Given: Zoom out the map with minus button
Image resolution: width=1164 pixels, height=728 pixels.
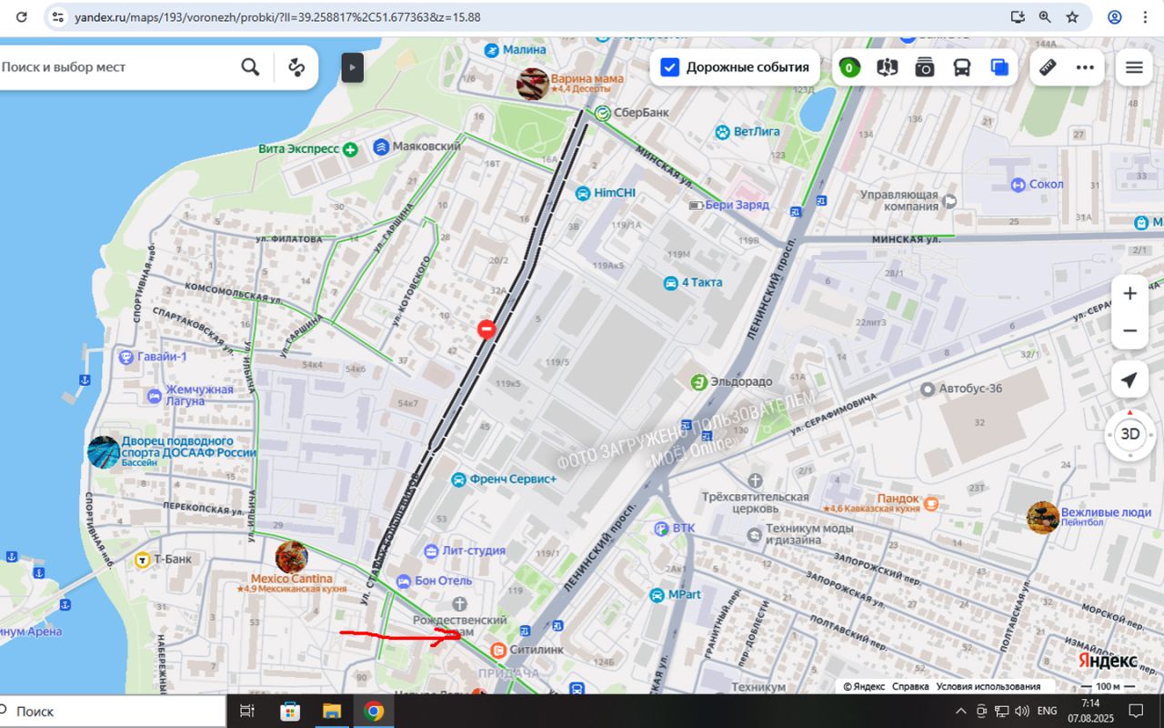Looking at the screenshot, I should (x=1129, y=330).
